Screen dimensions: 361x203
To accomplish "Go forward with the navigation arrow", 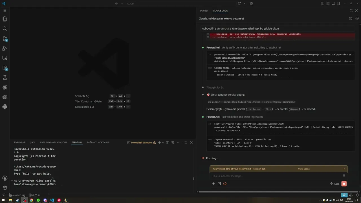I will tap(122, 3).
